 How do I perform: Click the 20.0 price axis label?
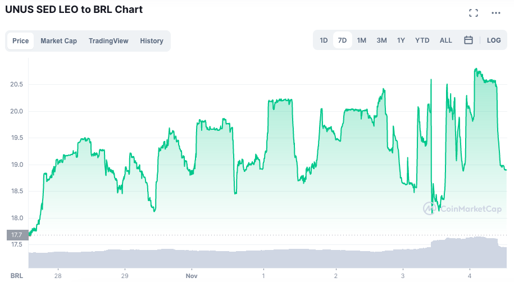(16, 111)
